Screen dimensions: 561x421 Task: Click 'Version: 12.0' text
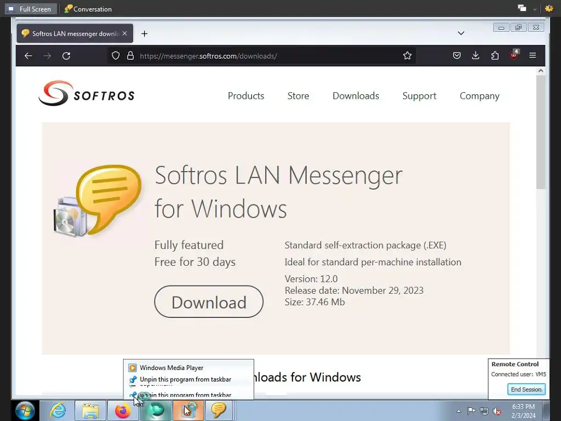point(311,279)
